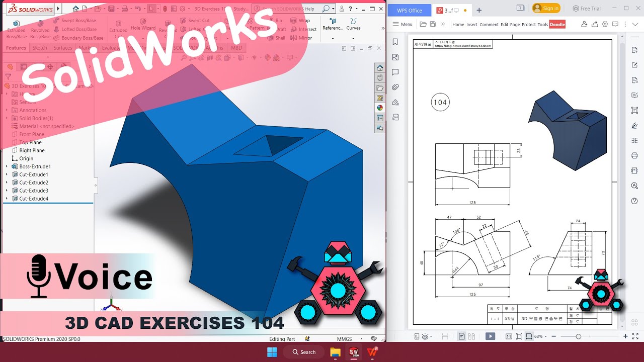Expand WPS more toolbar chevron
Image resolution: width=644 pixels, height=362 pixels.
pos(443,24)
